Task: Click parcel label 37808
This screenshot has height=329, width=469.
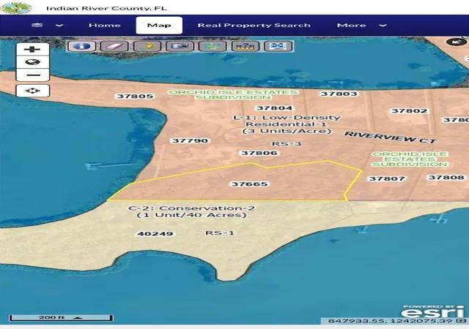Action: pos(446,178)
